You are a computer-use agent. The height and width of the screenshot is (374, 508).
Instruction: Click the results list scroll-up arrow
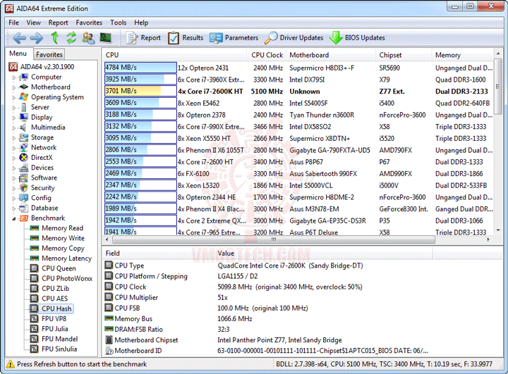click(x=498, y=53)
